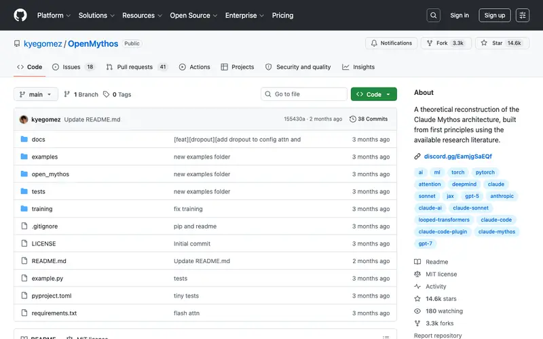Open 'fix training' commit message

188,209
